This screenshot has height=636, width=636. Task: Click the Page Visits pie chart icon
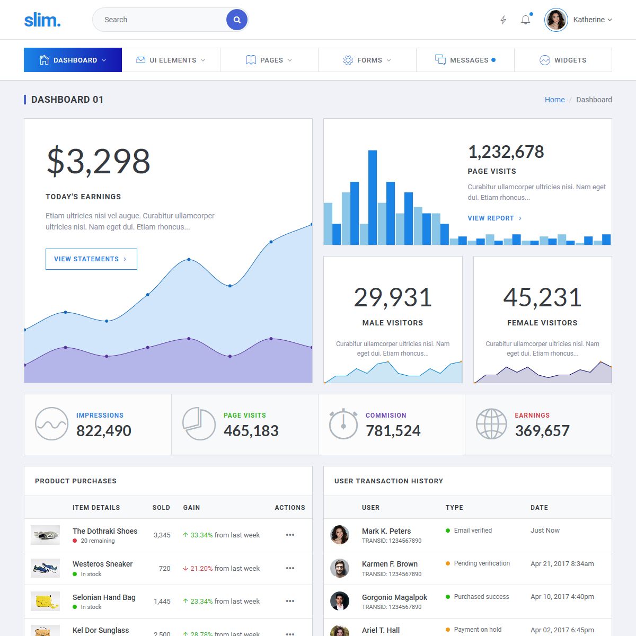point(199,424)
